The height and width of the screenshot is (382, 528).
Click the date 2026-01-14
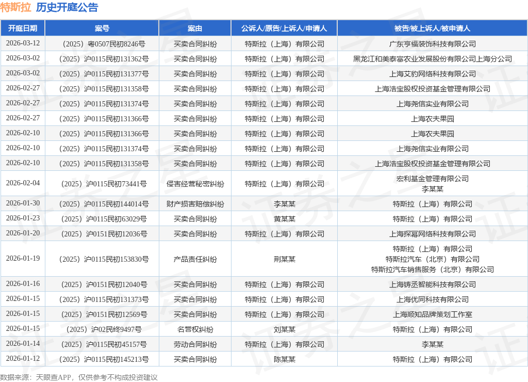[23, 343]
